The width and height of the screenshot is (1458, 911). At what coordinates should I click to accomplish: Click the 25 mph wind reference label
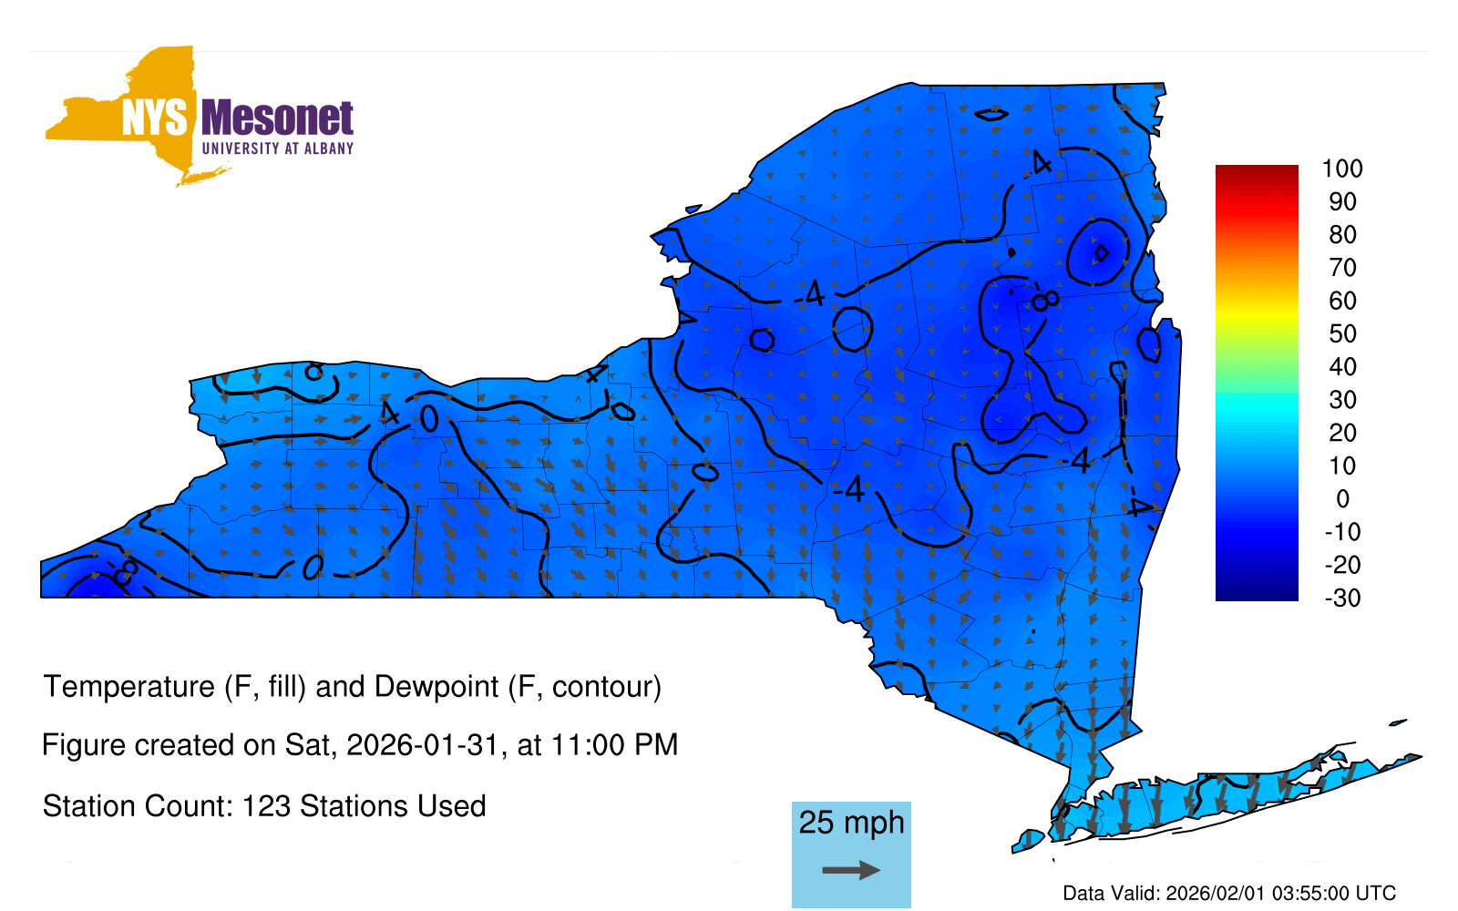click(x=851, y=823)
